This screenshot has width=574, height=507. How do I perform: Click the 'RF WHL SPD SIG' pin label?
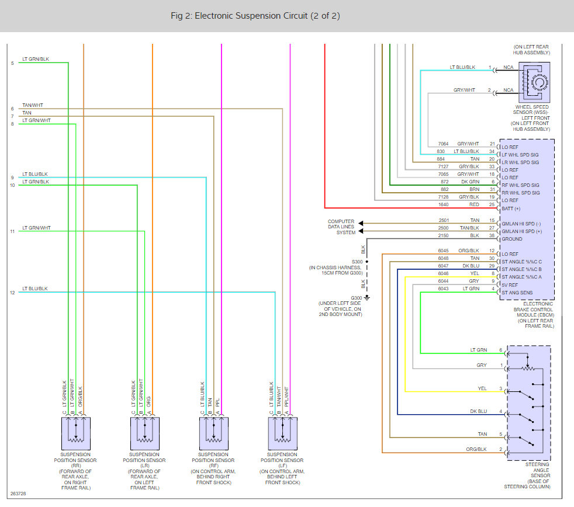point(520,185)
